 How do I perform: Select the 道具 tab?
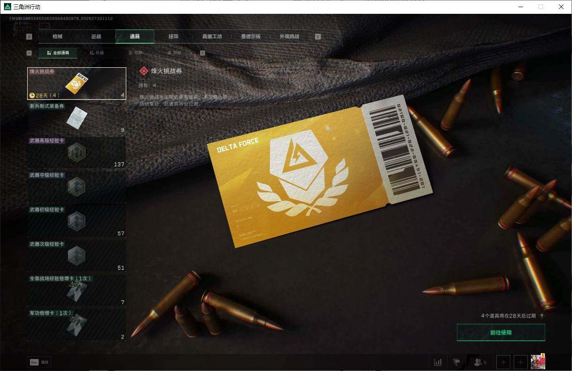135,37
